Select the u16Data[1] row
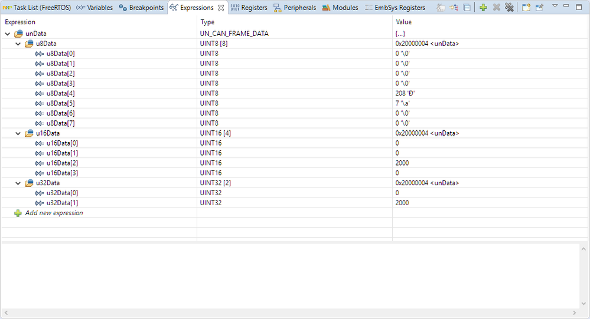 (295, 153)
